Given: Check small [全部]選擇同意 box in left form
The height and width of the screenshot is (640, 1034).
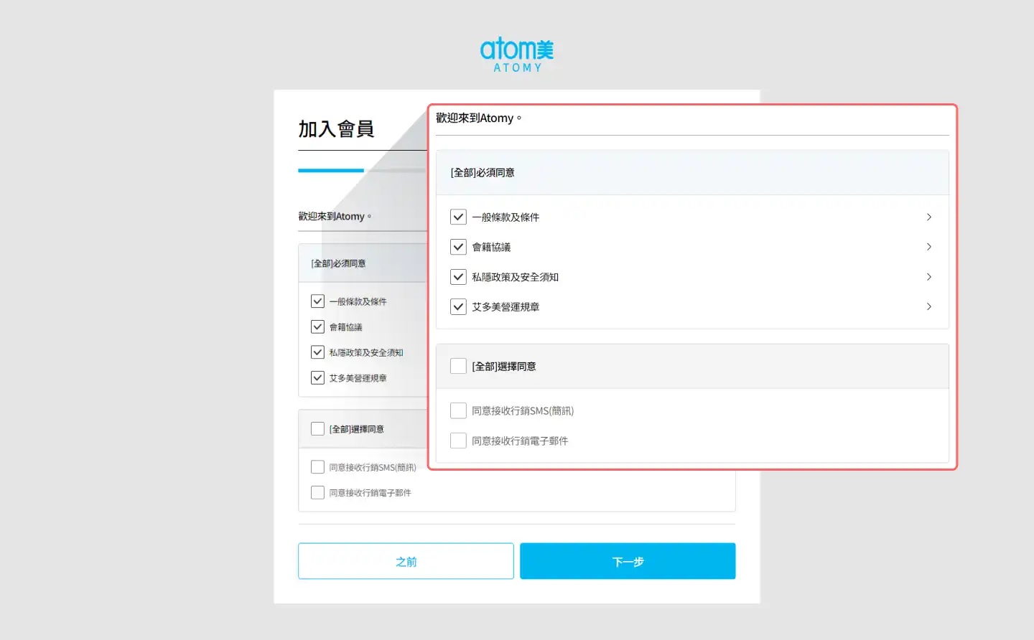Looking at the screenshot, I should tap(317, 429).
